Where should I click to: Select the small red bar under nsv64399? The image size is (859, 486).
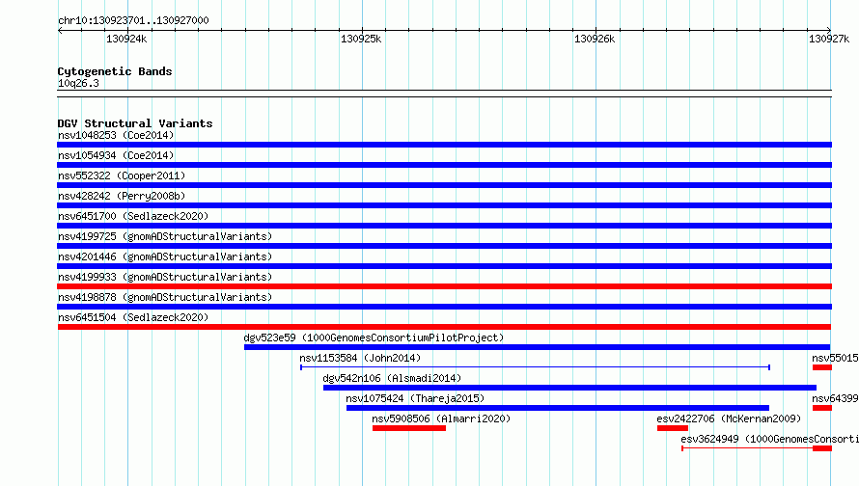click(x=822, y=408)
